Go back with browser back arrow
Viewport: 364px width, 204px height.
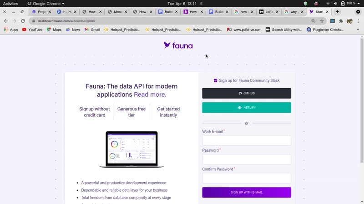[x=6, y=21]
